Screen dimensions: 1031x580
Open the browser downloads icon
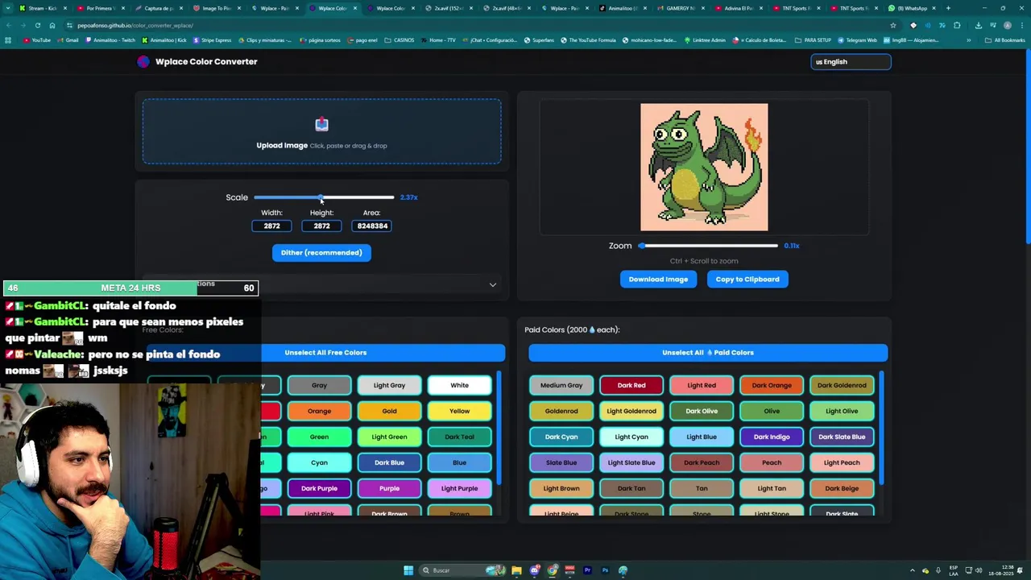pos(978,25)
